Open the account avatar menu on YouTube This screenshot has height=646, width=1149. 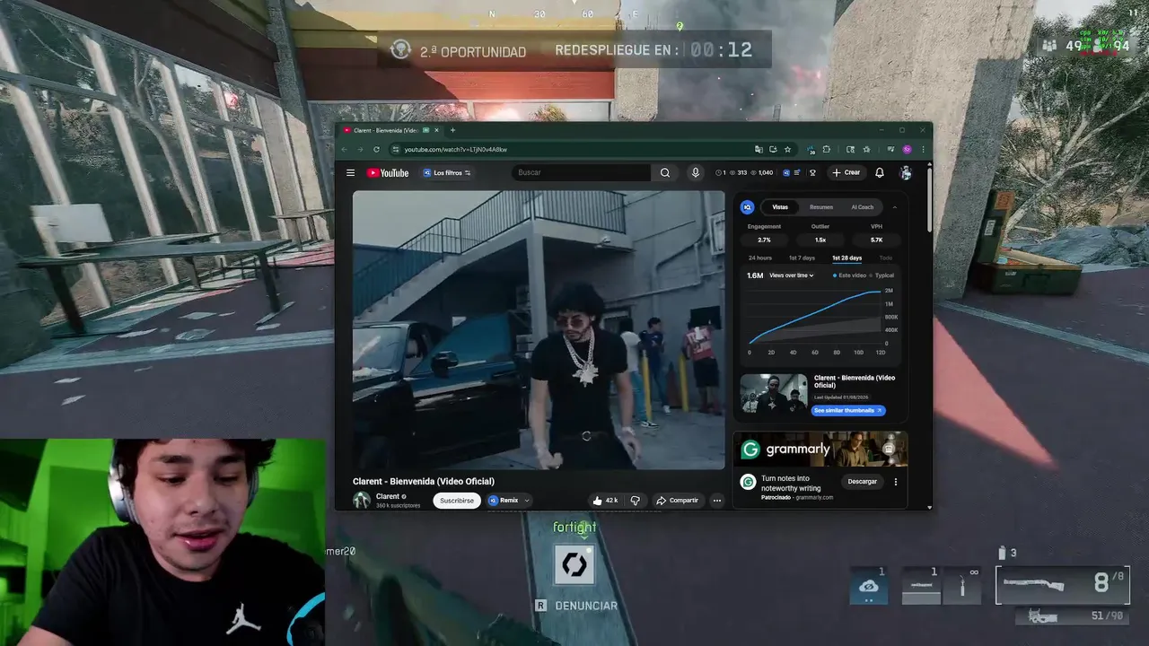click(x=906, y=172)
